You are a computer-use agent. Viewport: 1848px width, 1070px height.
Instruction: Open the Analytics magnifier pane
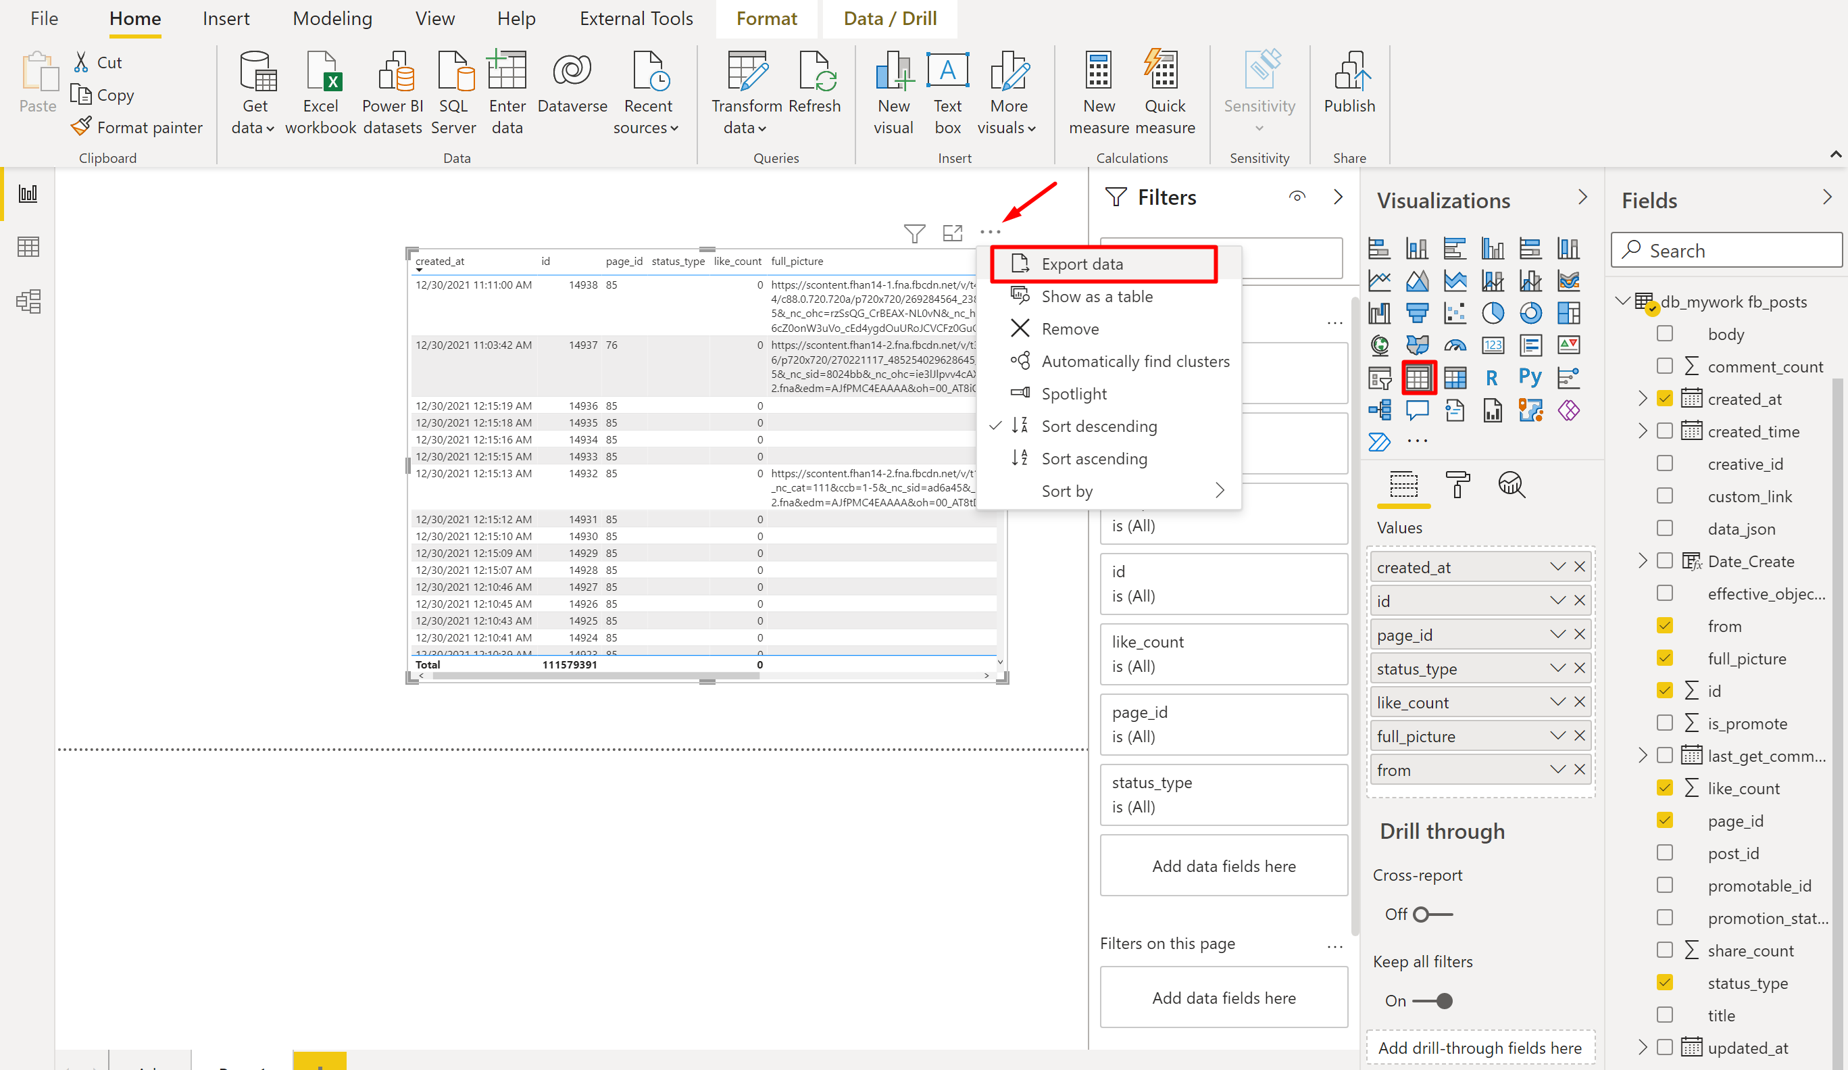tap(1512, 485)
